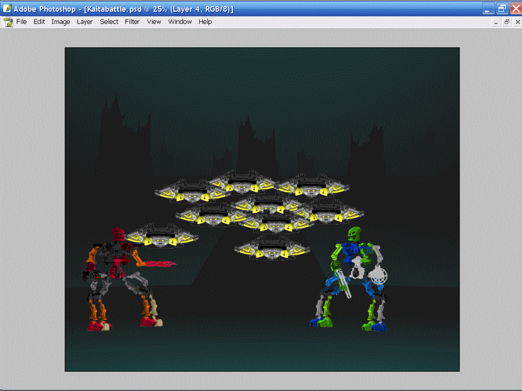The image size is (522, 391).
Task: Open the File menu
Action: click(x=21, y=22)
